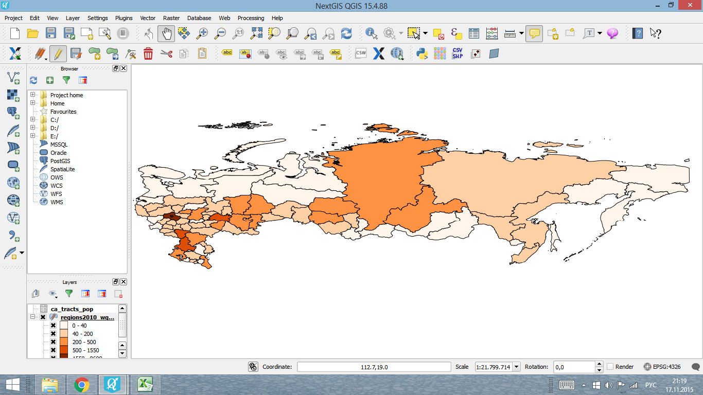
Task: Select the Measure ruler tool
Action: coord(510,33)
